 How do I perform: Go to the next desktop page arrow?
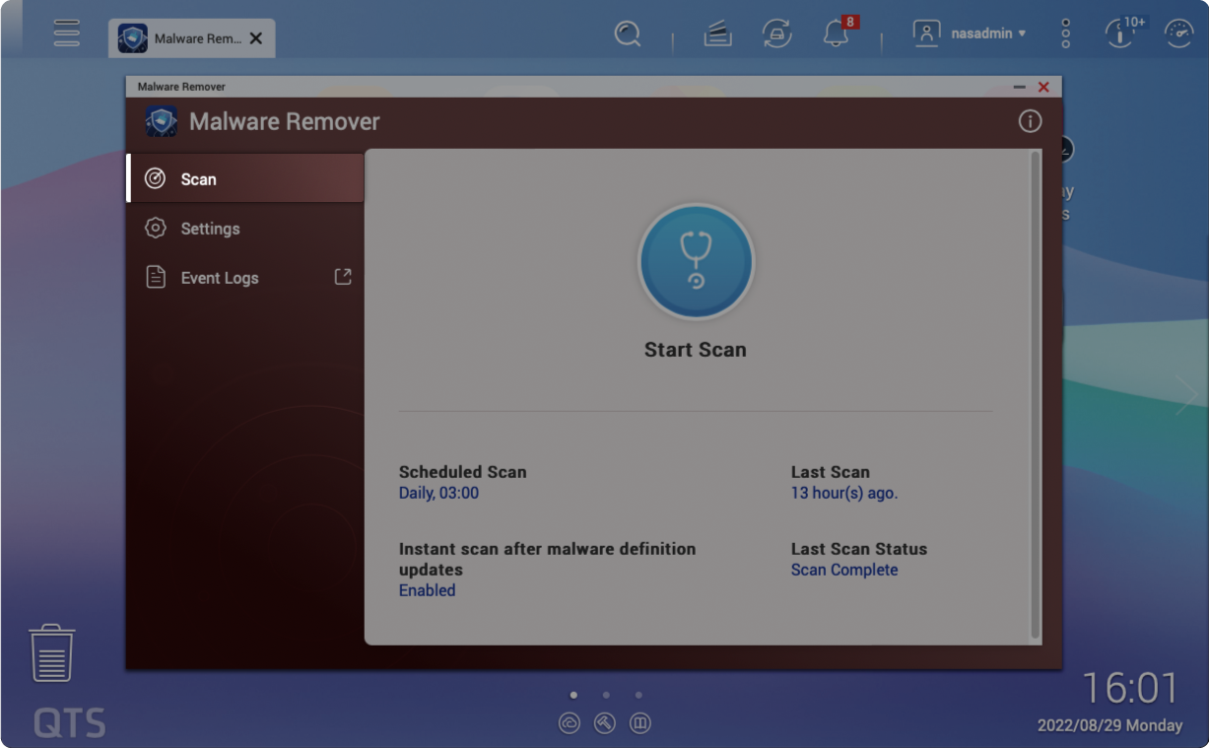click(x=1186, y=394)
